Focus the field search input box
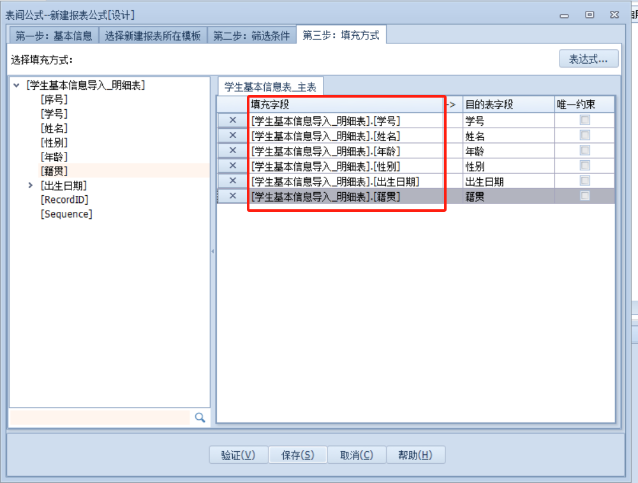Image resolution: width=638 pixels, height=483 pixels. tap(100, 417)
